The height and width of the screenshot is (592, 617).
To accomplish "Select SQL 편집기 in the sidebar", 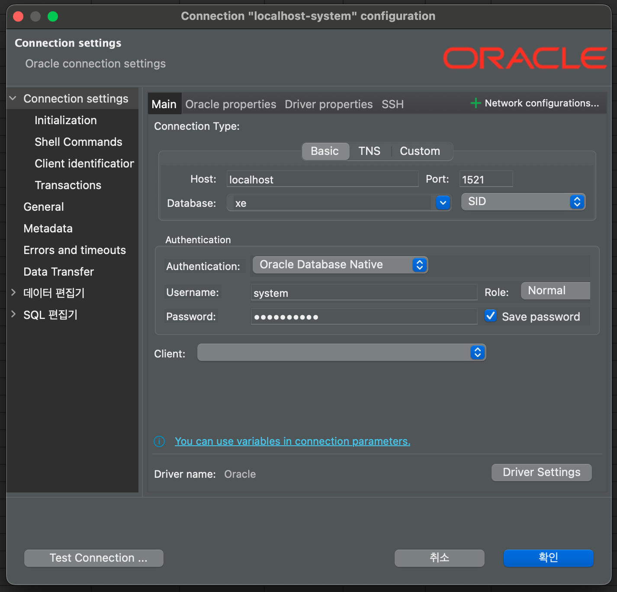I will (x=51, y=315).
